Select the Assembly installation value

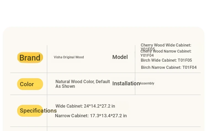pos(147,83)
